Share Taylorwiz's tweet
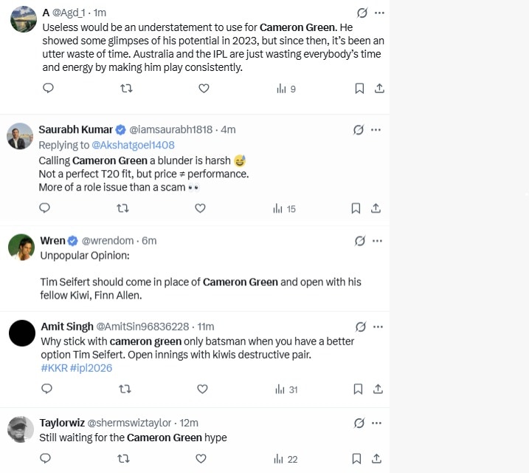This screenshot has height=473, width=529. click(378, 459)
